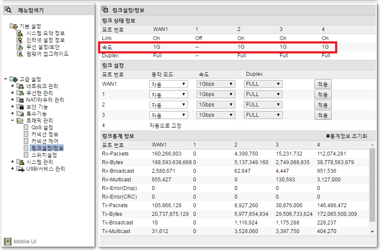Click port 4 Tx-Bytes value 172,065,500,309

(337, 214)
